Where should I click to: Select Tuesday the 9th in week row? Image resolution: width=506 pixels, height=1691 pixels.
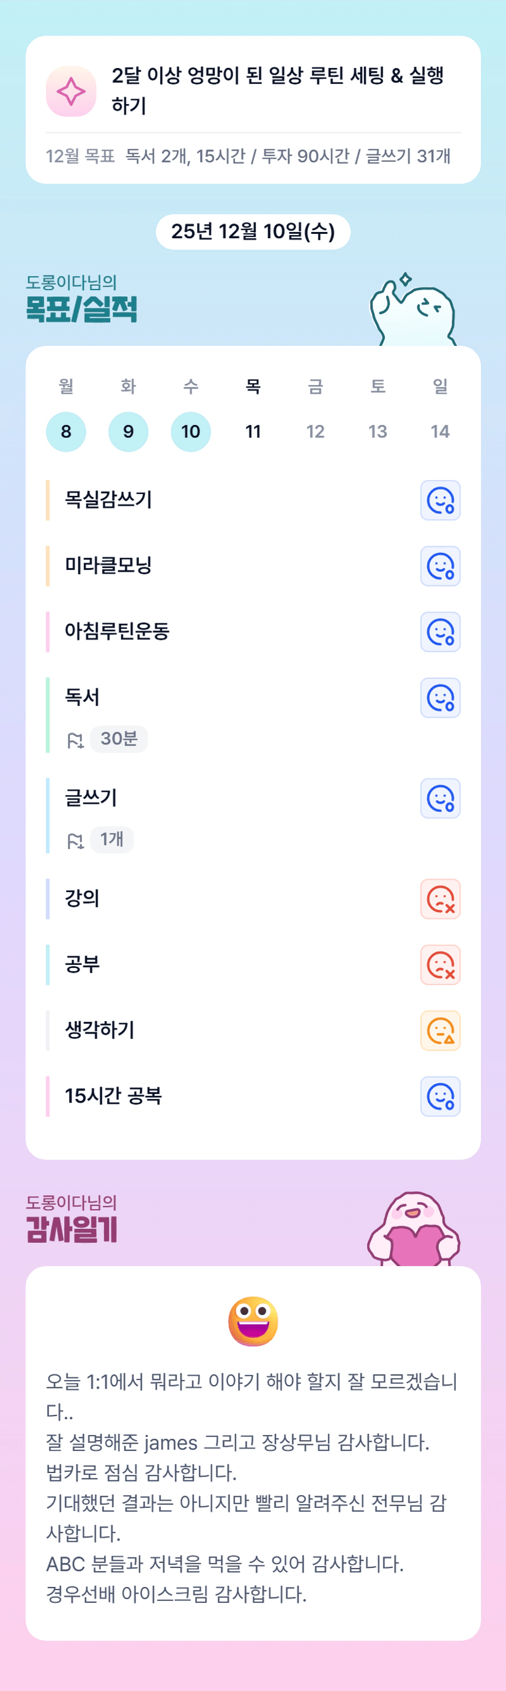[x=128, y=431]
